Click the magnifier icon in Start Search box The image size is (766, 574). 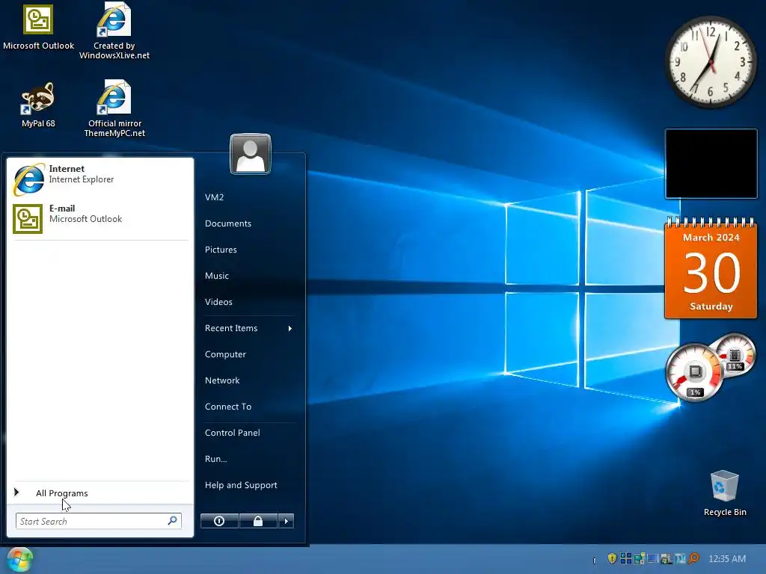(173, 521)
